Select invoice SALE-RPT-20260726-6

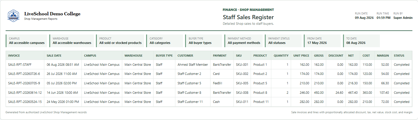click(24, 74)
